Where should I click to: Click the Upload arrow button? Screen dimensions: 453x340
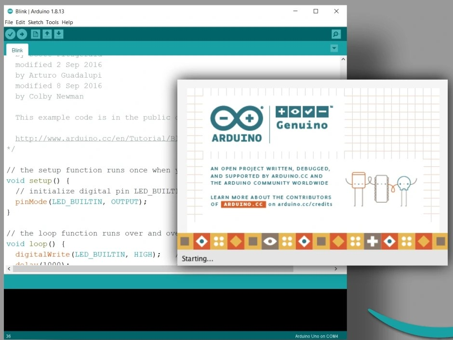(22, 34)
